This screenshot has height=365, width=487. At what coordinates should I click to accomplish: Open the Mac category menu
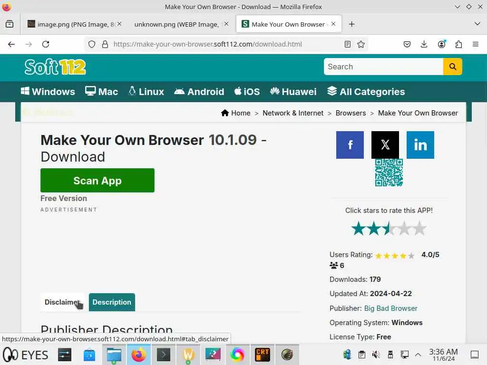coord(102,92)
